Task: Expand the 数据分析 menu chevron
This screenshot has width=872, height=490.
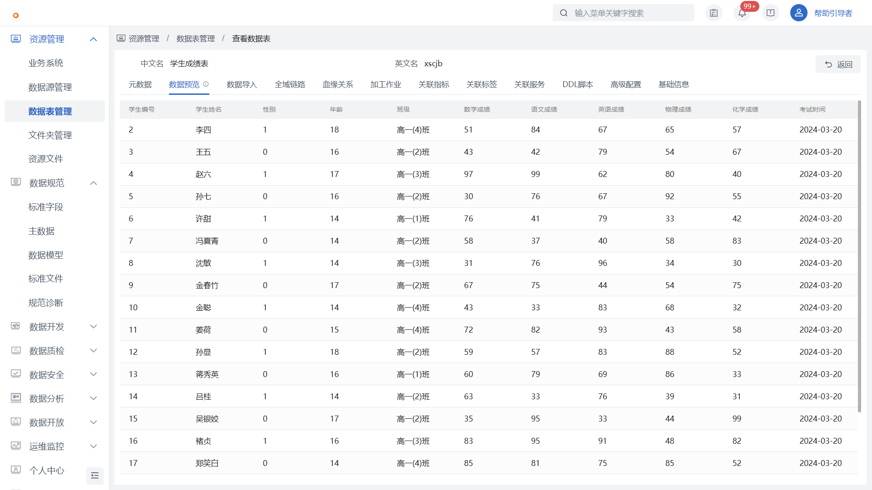Action: (x=94, y=398)
